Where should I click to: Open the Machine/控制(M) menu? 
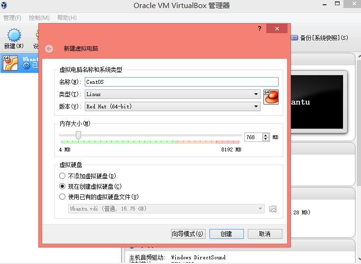[39, 18]
